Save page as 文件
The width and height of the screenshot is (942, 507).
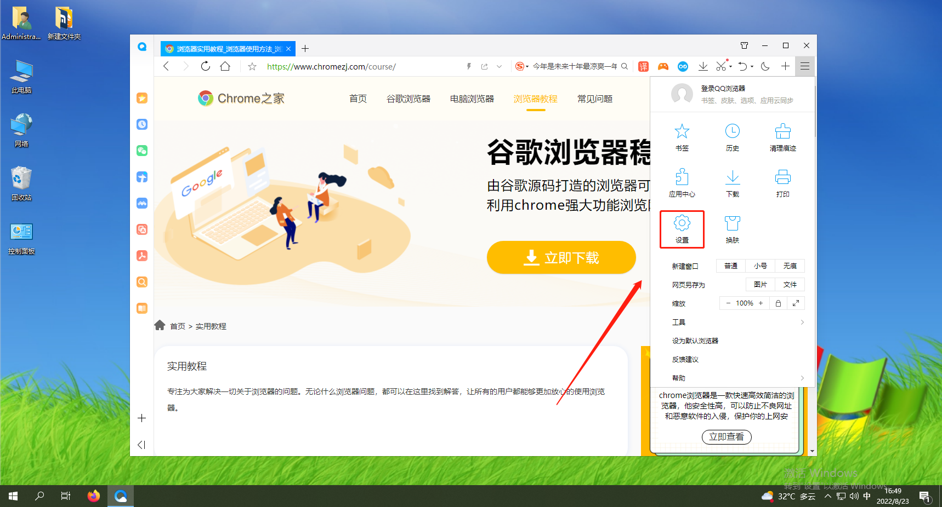coord(790,285)
